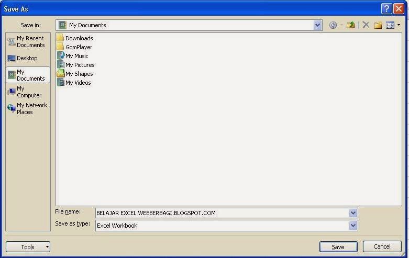Click the Help question mark button

(386, 8)
